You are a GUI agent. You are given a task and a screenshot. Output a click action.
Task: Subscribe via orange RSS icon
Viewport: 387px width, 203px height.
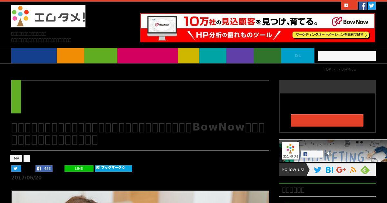point(353,170)
